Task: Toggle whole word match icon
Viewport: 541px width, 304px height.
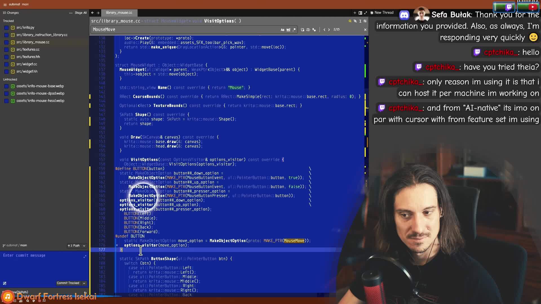Action: pos(288,30)
